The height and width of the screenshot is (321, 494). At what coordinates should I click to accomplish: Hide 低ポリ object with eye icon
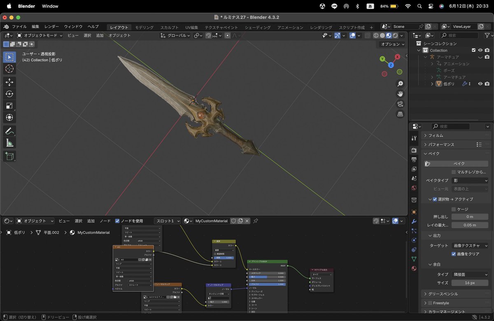pos(480,84)
